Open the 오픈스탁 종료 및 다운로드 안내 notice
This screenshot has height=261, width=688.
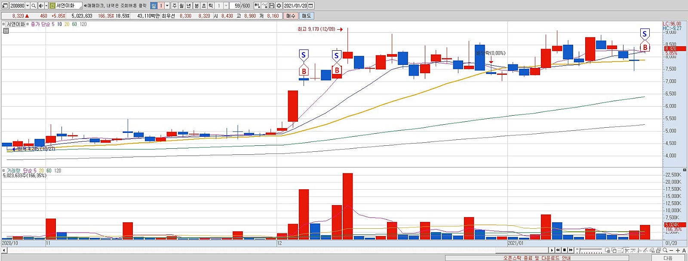(x=537, y=258)
